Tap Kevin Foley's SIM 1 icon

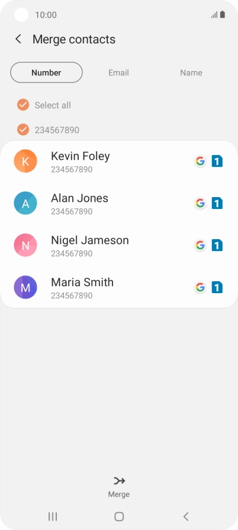click(217, 161)
